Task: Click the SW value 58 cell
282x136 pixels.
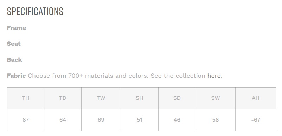Action: (x=216, y=120)
